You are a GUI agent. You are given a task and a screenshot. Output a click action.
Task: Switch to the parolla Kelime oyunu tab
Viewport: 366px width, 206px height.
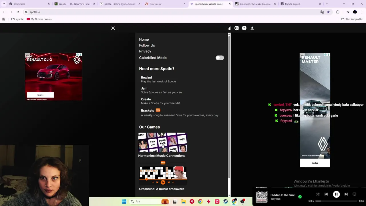120,4
